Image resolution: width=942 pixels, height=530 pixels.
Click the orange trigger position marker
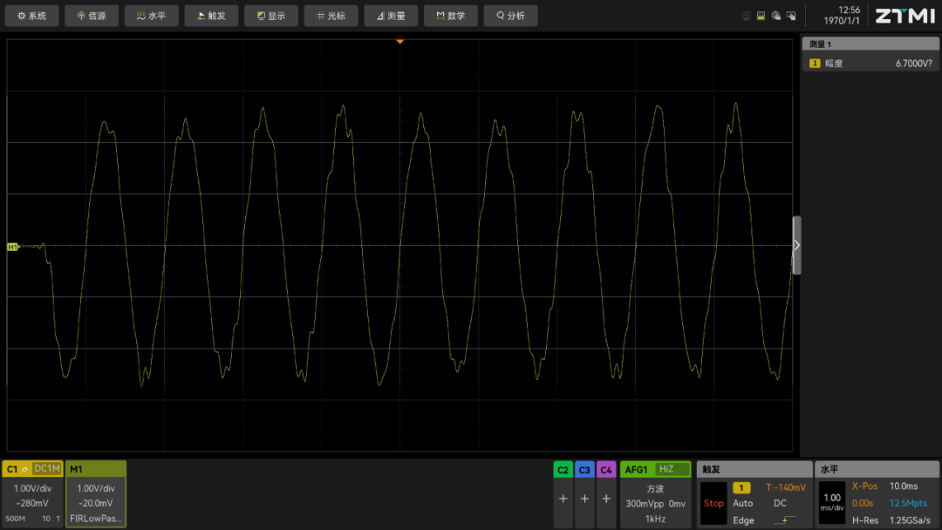pyautogui.click(x=400, y=42)
